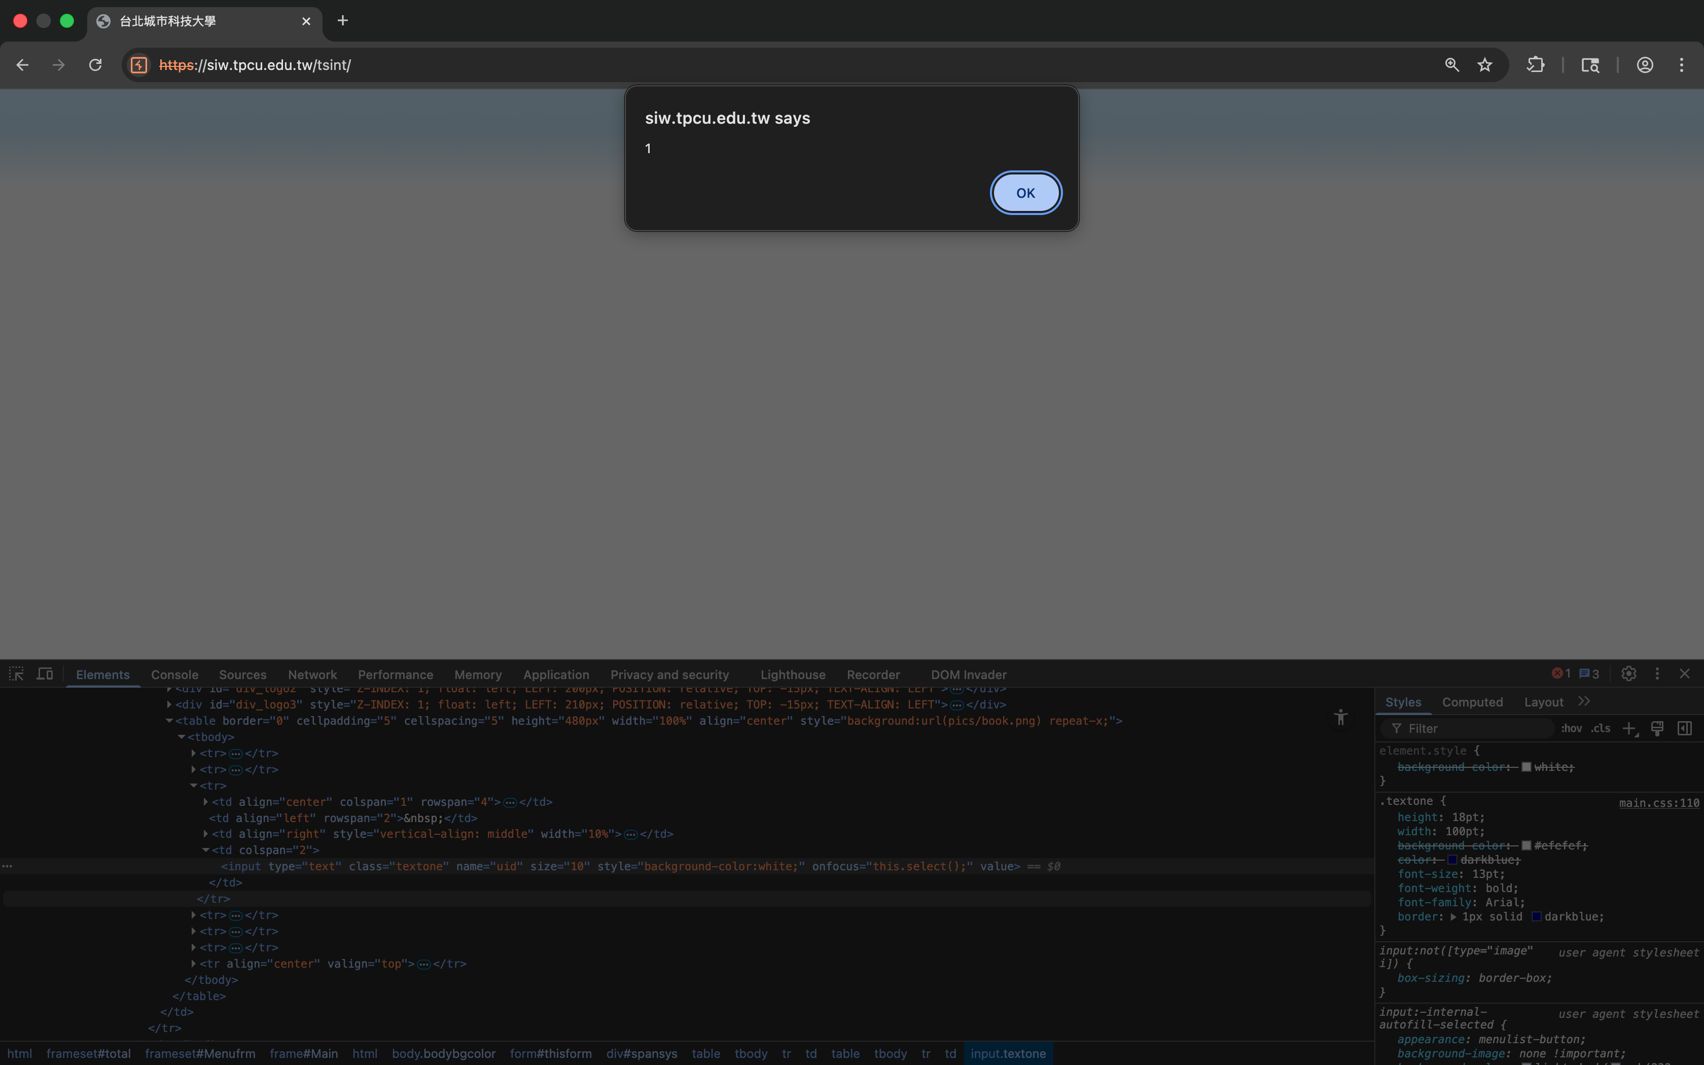This screenshot has height=1065, width=1704.
Task: Toggle the computed styles sidebar icon
Action: point(1684,729)
